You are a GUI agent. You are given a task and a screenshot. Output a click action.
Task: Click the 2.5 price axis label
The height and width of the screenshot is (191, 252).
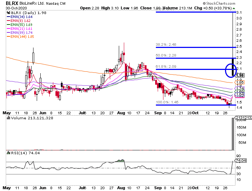(239, 46)
